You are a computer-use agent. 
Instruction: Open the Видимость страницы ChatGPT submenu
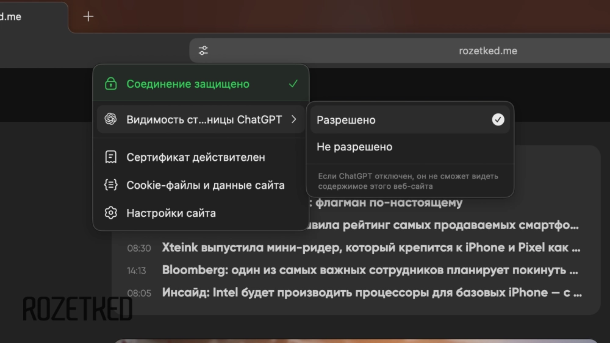[204, 119]
